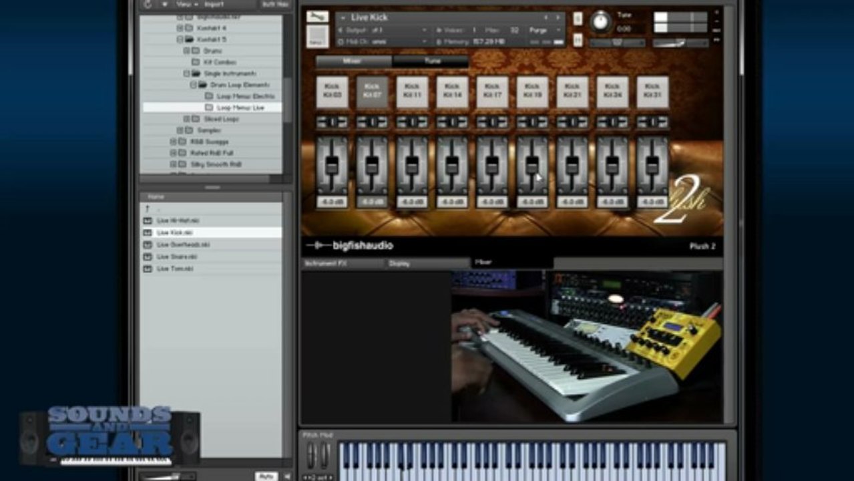Select the Kick Kit 11 pad
The width and height of the screenshot is (854, 481).
click(412, 92)
